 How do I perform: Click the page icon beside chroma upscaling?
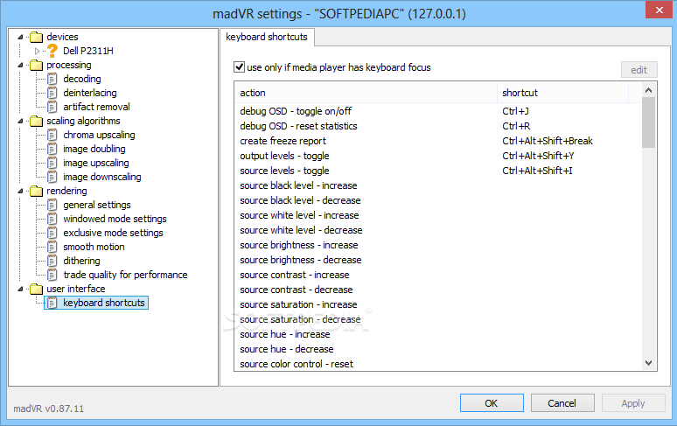point(52,135)
